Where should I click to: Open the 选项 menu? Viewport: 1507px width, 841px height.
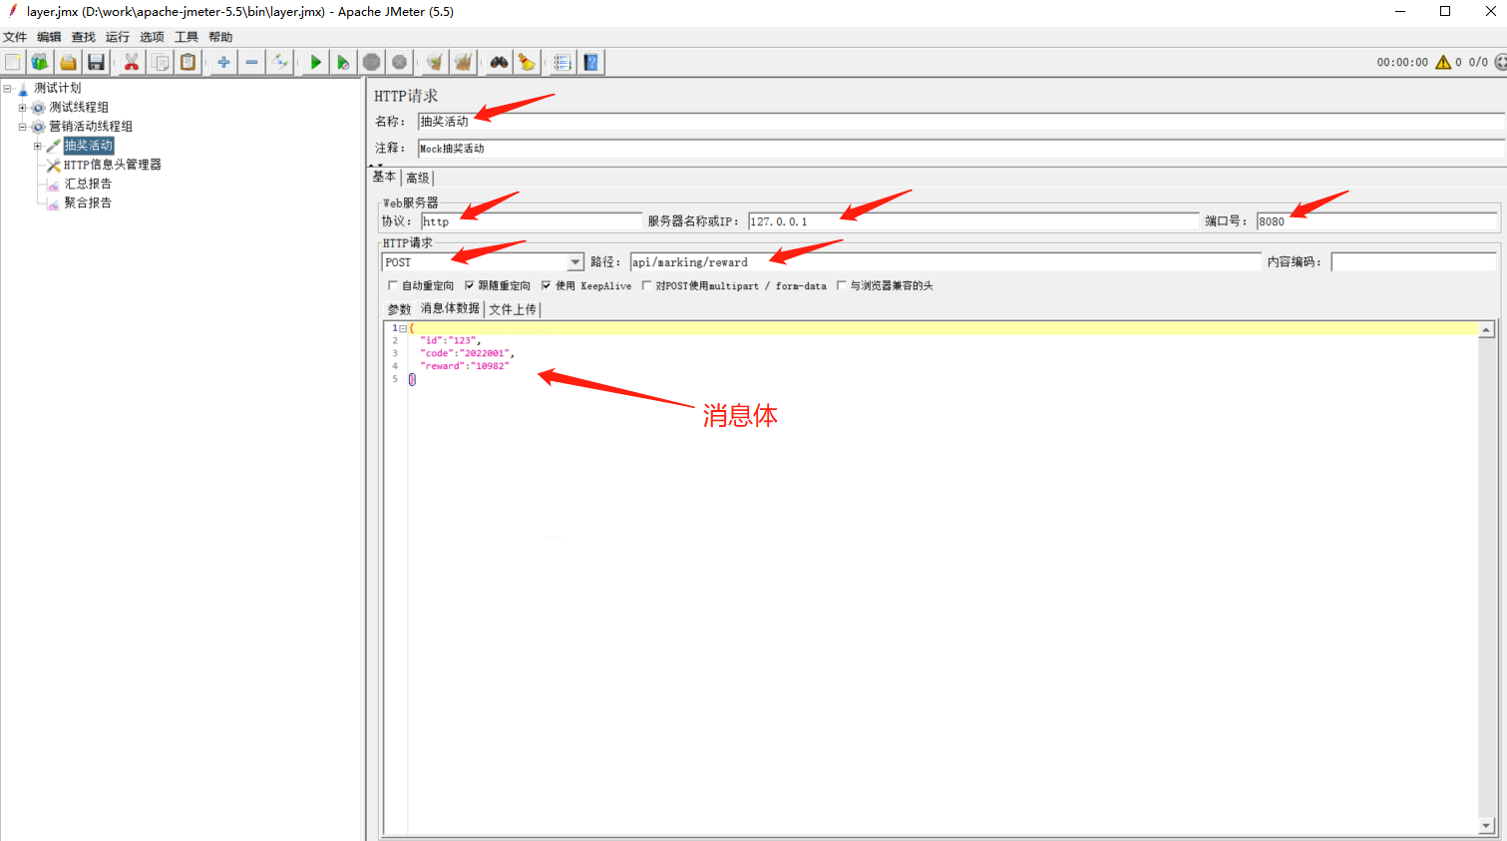[152, 37]
